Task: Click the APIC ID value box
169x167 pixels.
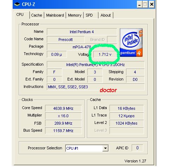Action: coord(137,148)
